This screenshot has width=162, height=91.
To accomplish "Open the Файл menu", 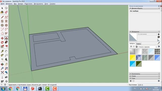I will click(x=3, y=4).
